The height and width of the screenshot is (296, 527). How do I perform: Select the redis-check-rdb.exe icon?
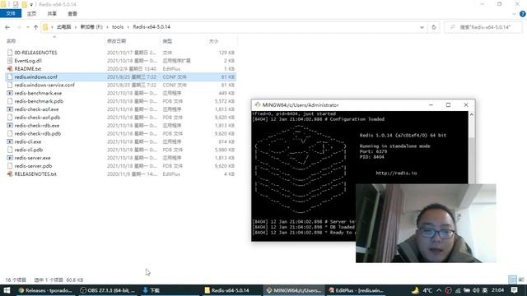coord(10,126)
